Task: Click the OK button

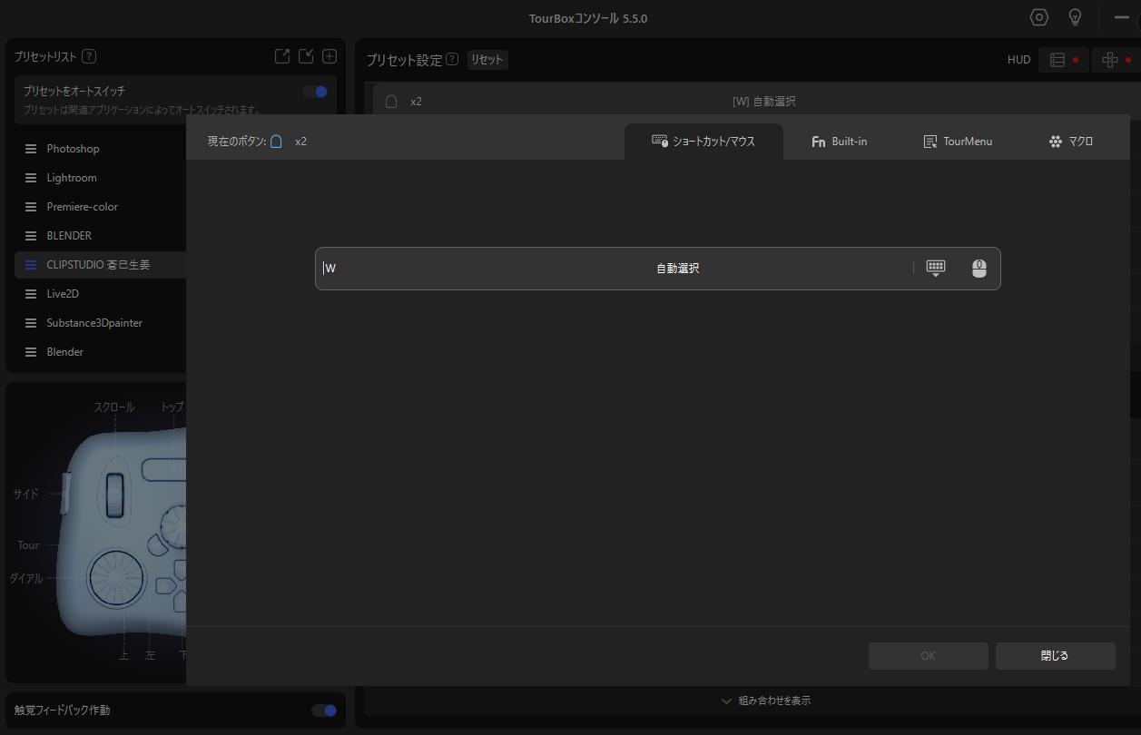Action: [x=928, y=656]
